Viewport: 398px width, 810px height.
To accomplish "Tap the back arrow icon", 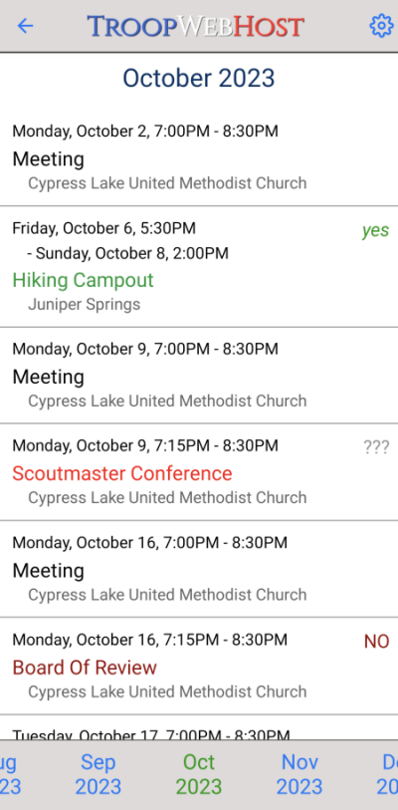I will point(25,26).
